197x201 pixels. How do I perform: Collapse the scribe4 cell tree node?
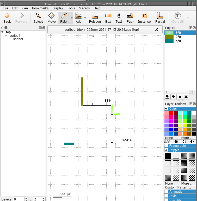6,35
